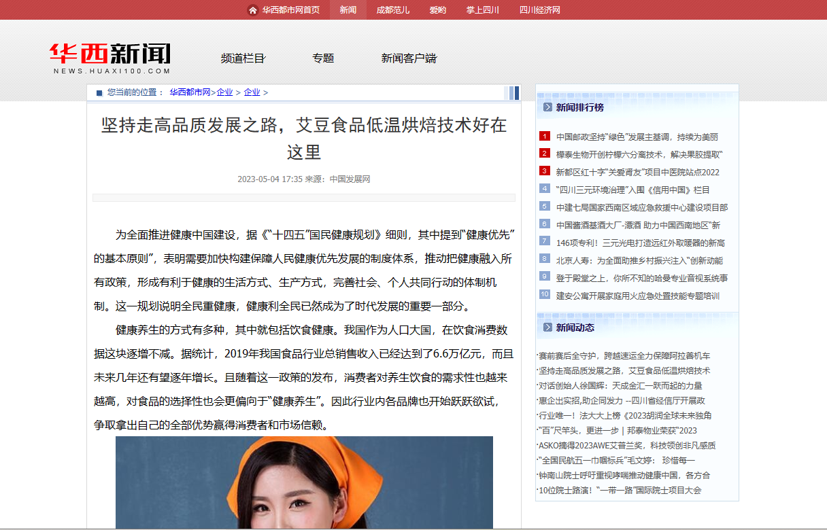This screenshot has height=530, width=827.
Task: Go to 成都范儿 in the top bar
Action: pos(392,10)
